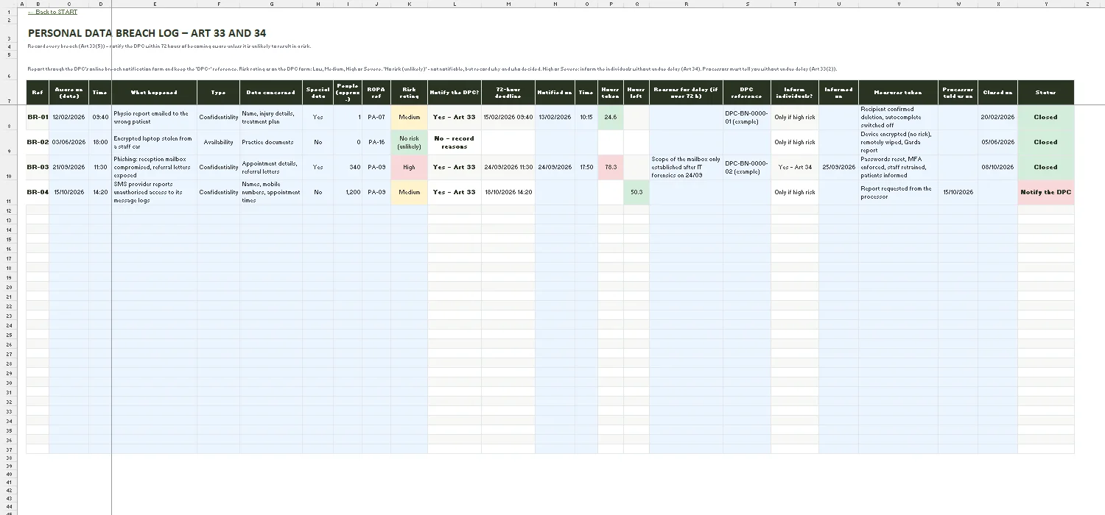The height and width of the screenshot is (515, 1105).
Task: Select the BR-02 reference cell
Action: click(38, 142)
